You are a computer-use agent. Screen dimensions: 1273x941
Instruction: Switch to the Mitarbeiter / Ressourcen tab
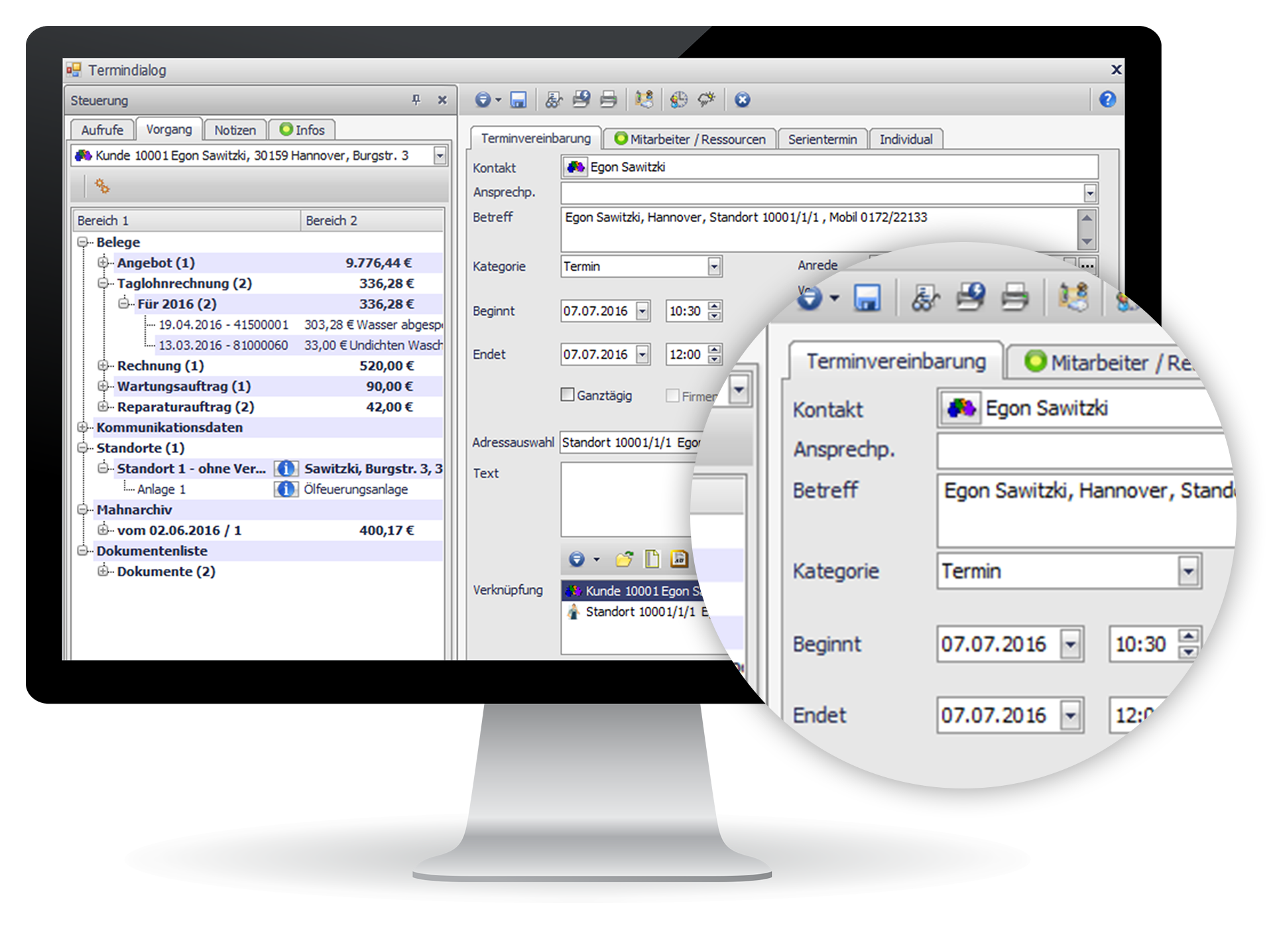point(690,139)
